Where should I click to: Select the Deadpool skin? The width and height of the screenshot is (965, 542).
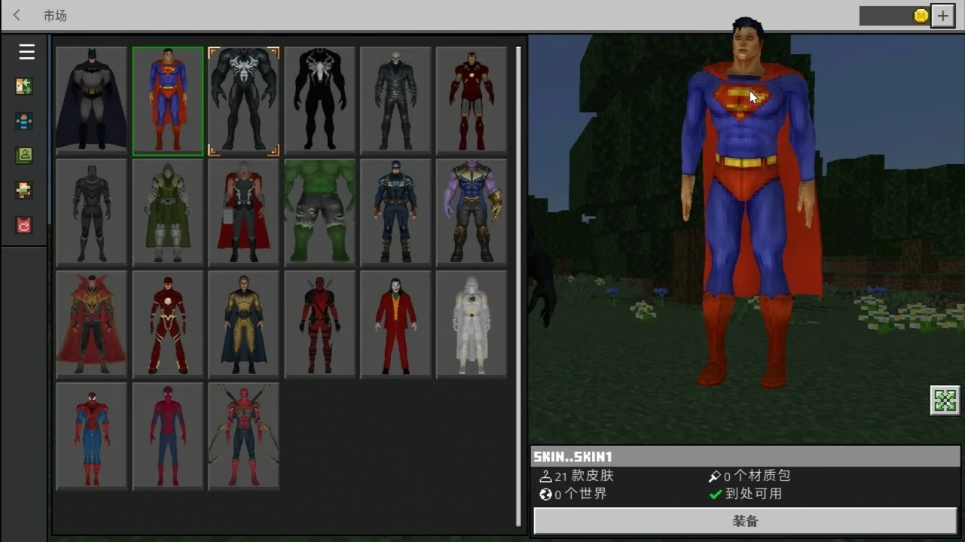point(320,324)
